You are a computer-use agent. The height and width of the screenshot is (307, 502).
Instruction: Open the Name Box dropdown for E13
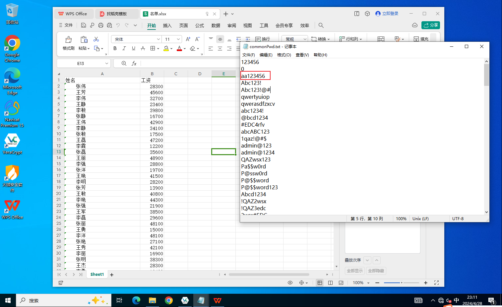pos(106,63)
